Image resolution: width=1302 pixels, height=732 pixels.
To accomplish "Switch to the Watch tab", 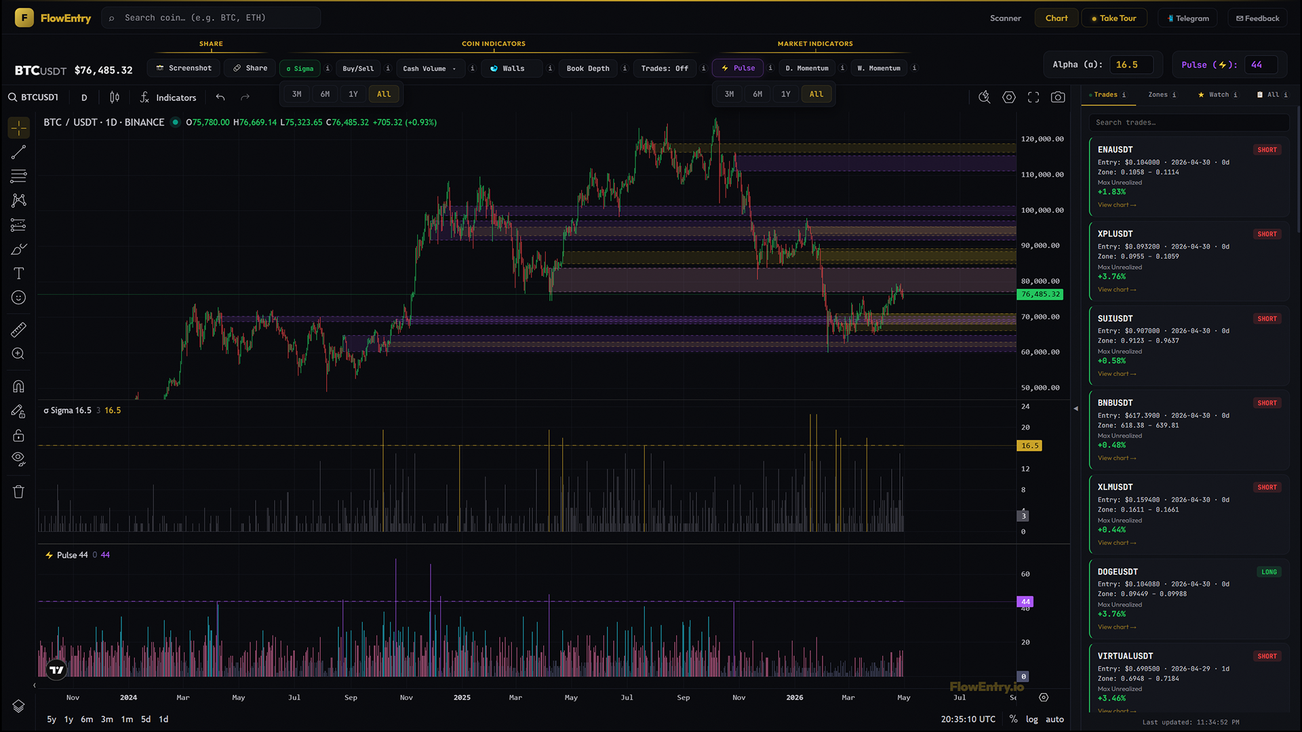I will click(x=1218, y=95).
